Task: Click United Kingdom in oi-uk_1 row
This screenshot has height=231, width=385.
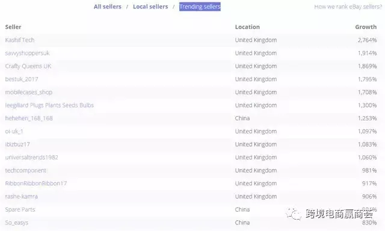Action: point(256,131)
